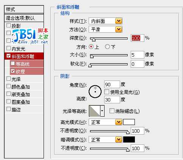The image size is (183, 160).
Task: Uncheck the 斜面和浮雕 checkbox
Action: [8, 56]
